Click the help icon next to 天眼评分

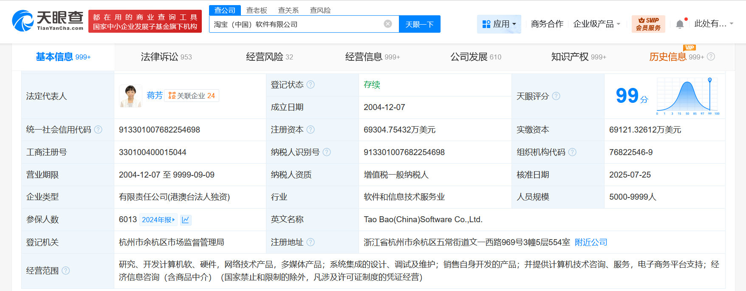coord(556,96)
